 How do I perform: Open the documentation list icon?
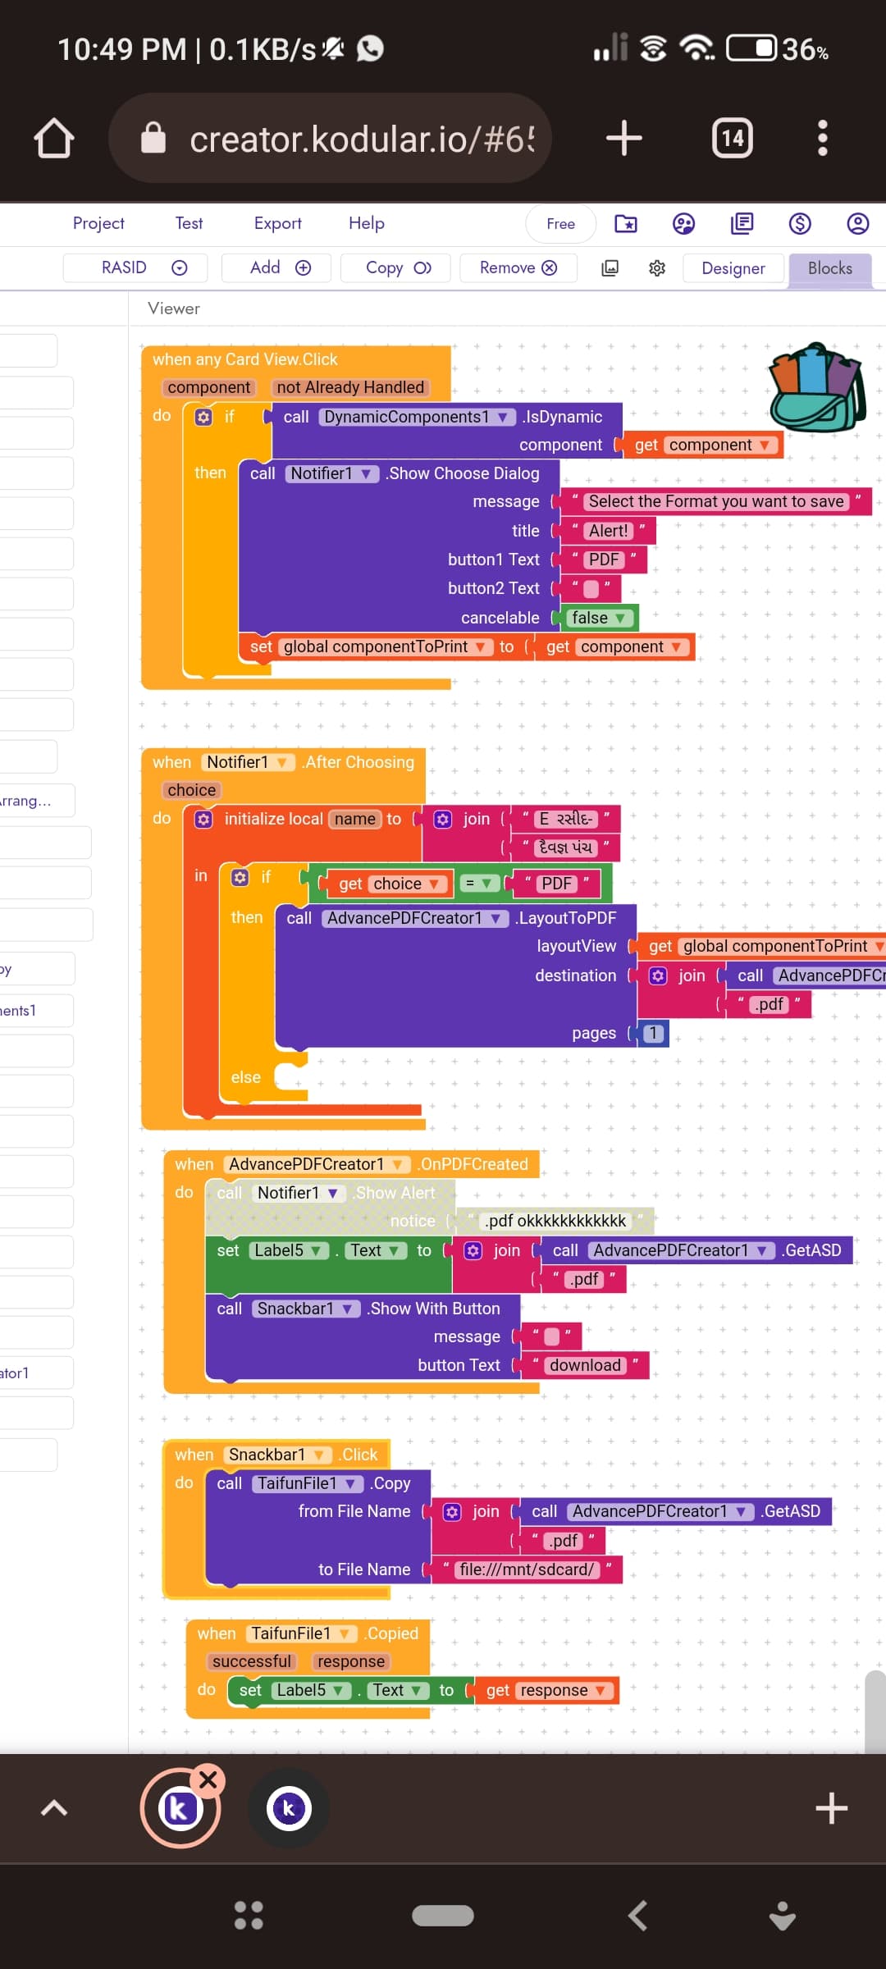coord(742,223)
